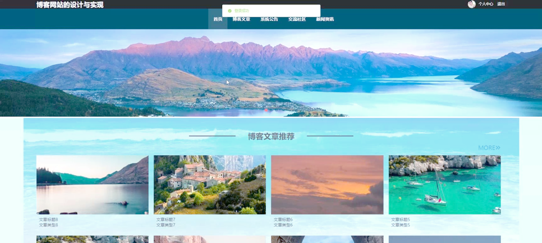
Task: Open 个人中心 personal center
Action: (486, 4)
